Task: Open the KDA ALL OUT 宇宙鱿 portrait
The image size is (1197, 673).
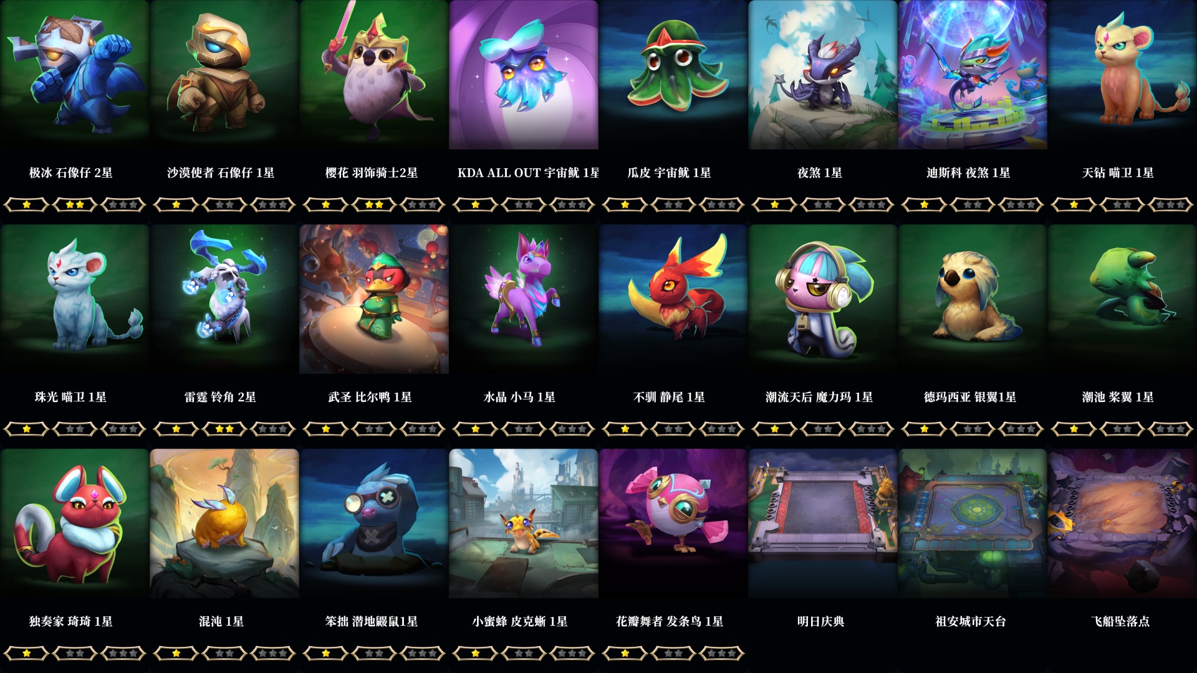Action: tap(524, 75)
